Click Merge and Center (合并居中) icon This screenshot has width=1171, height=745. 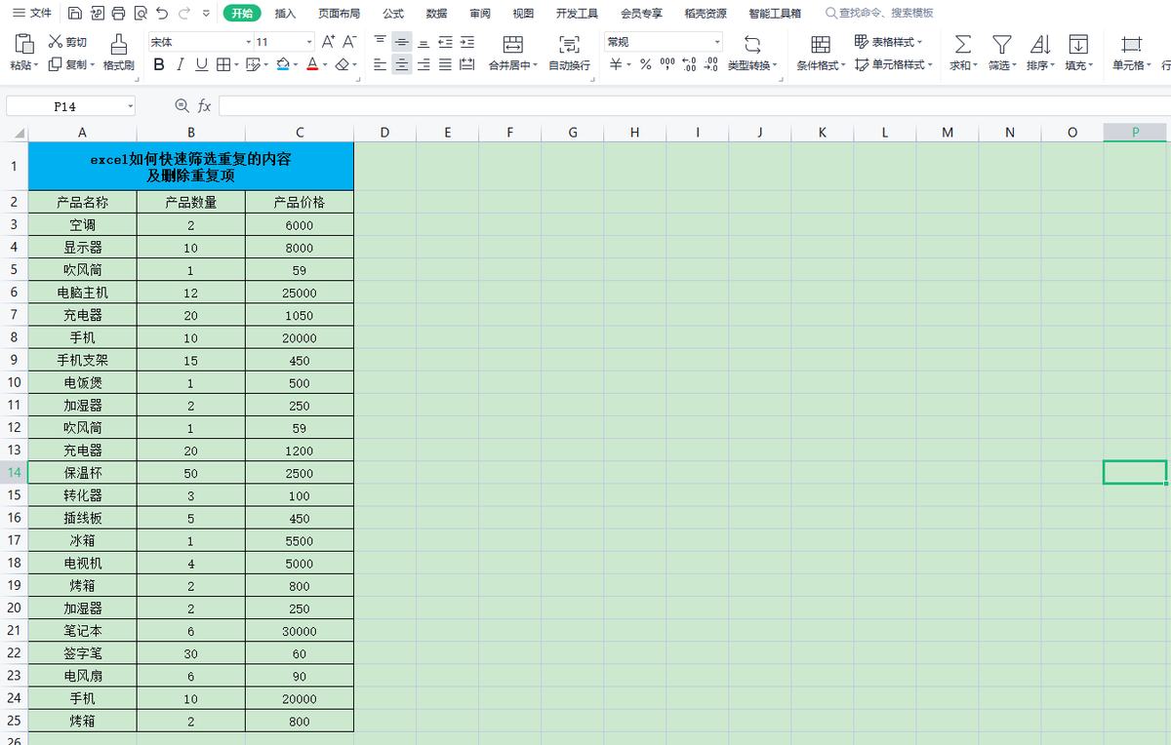tap(512, 44)
